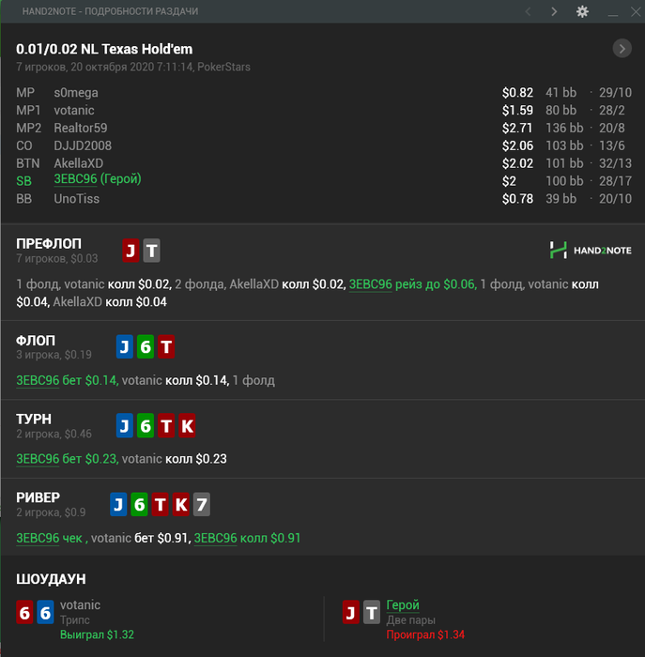
Task: Click the green 6 card on the turn
Action: [x=146, y=426]
